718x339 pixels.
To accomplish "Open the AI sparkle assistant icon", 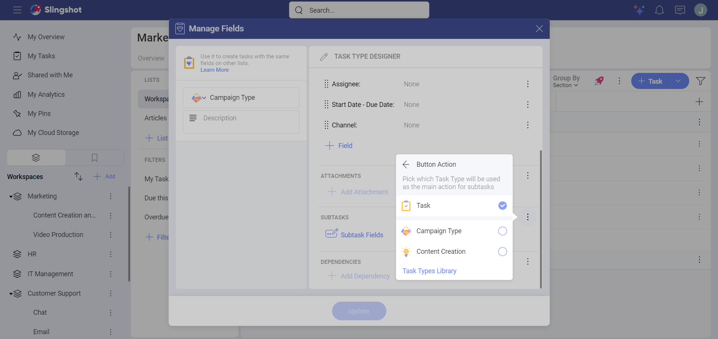I will pos(639,10).
